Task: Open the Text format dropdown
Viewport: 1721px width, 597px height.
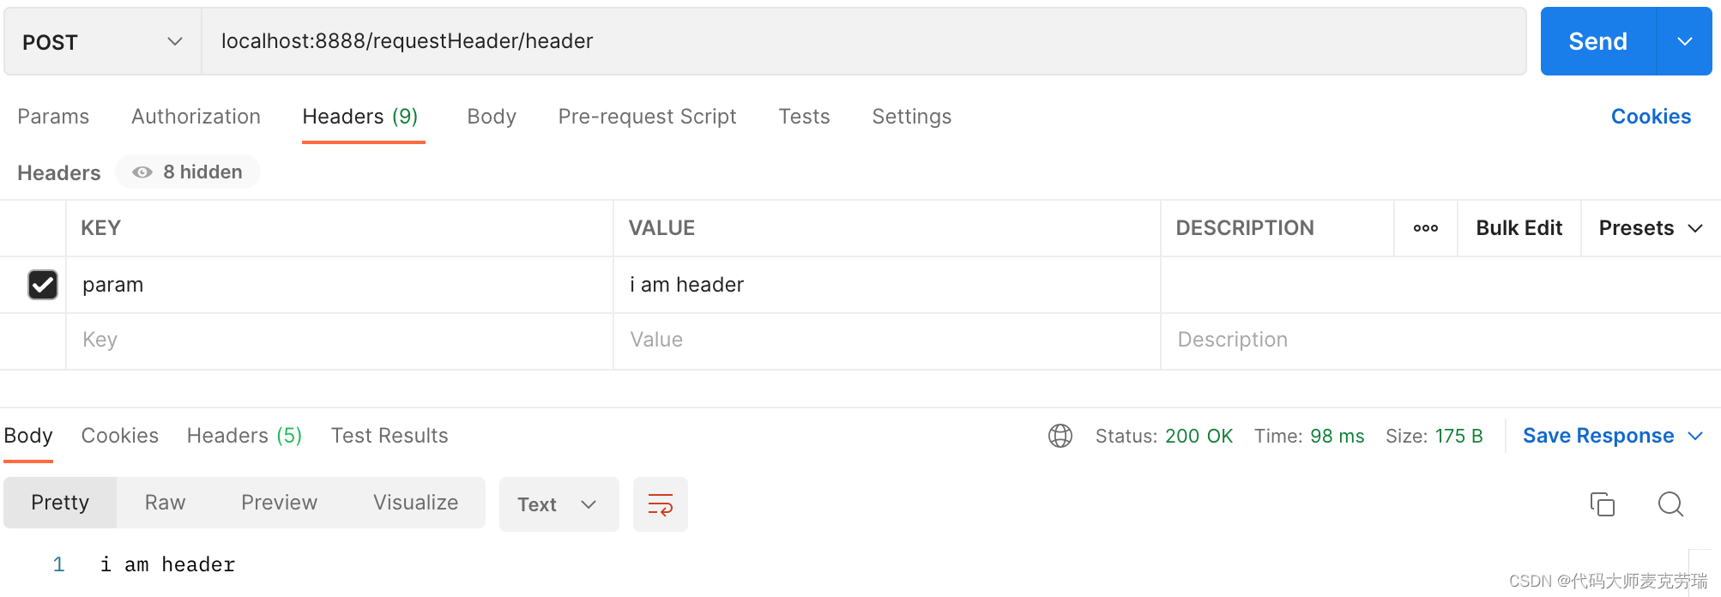Action: pos(559,504)
